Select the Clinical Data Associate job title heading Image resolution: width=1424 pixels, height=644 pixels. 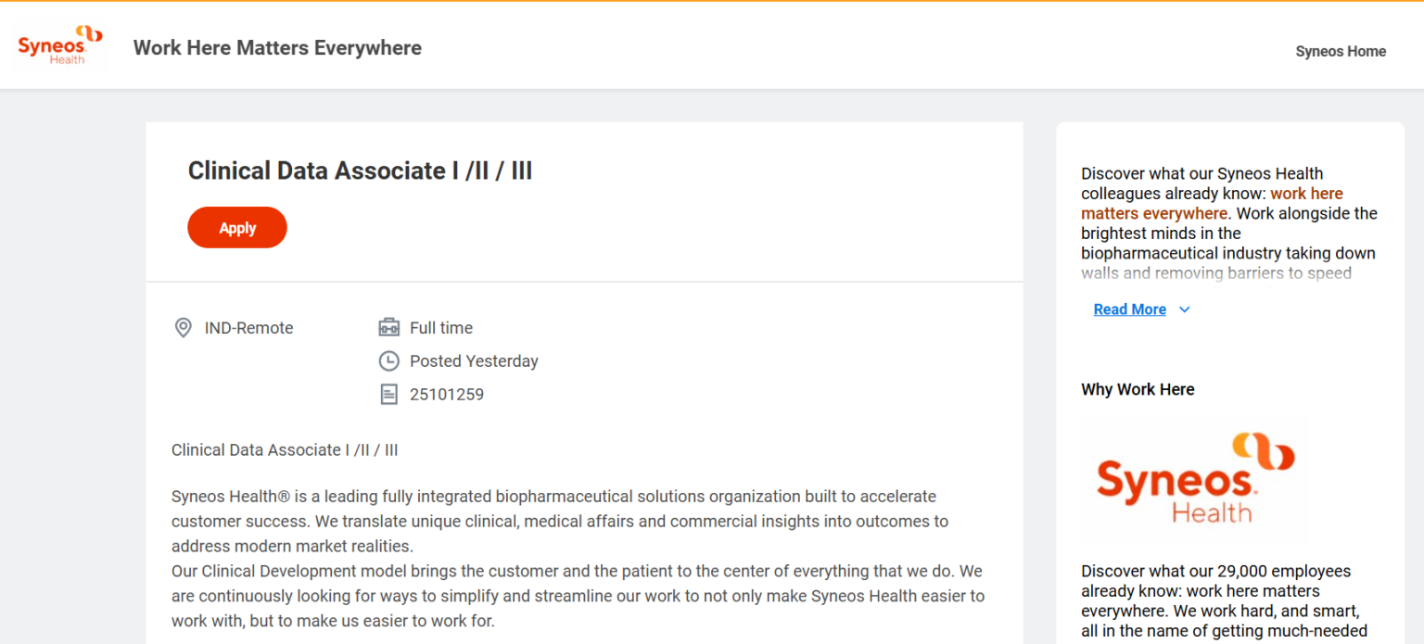[x=360, y=170]
